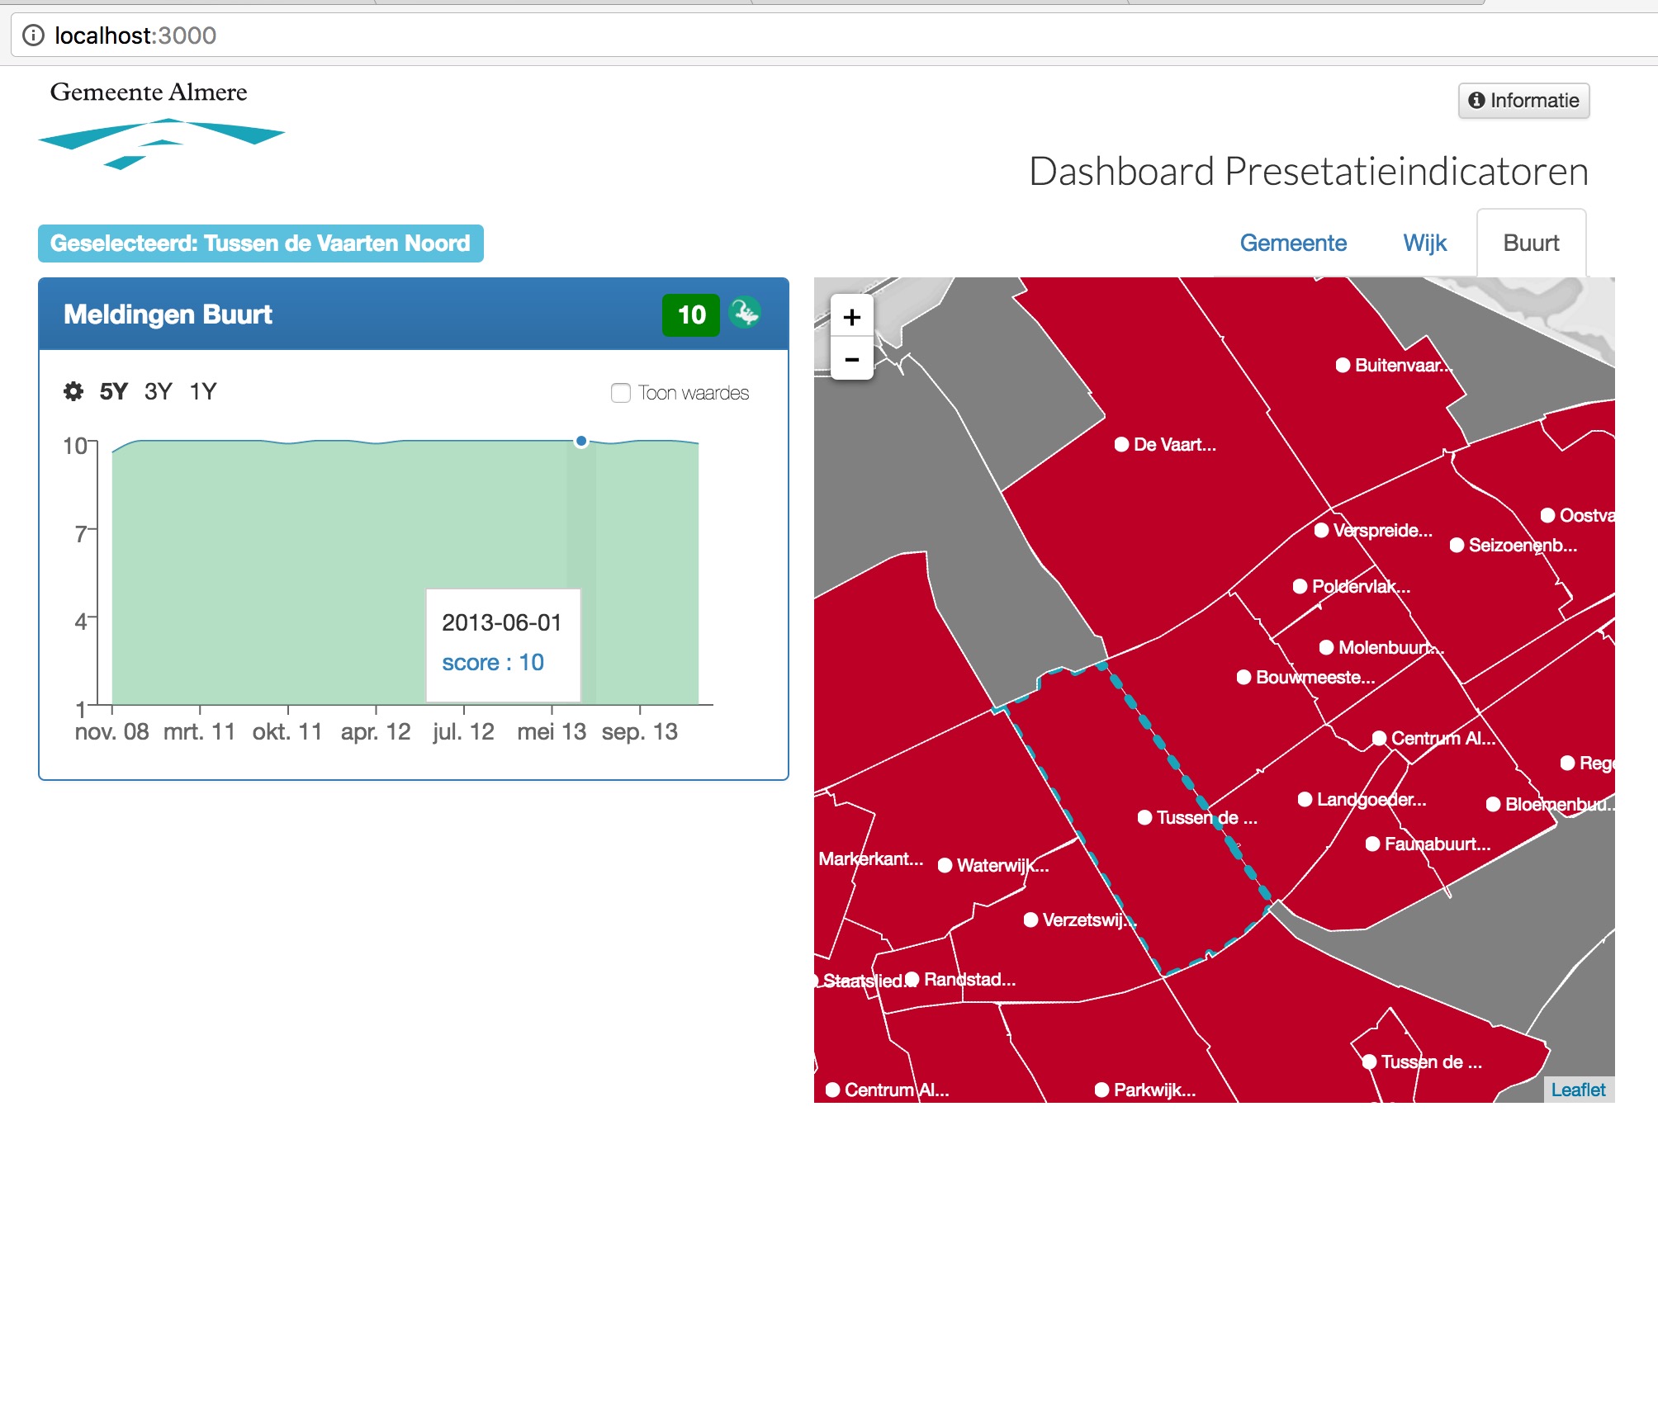Click the Buitenvaart neighborhood marker dot
Viewport: 1658px width, 1428px height.
[x=1343, y=365]
